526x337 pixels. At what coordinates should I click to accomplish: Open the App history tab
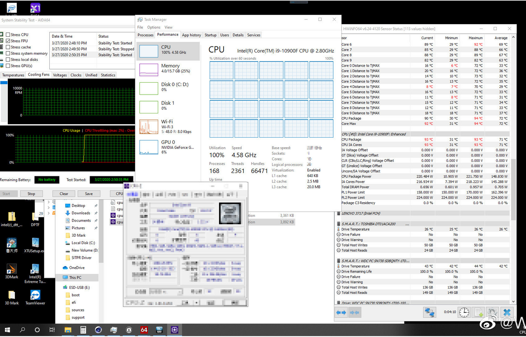[x=191, y=35]
